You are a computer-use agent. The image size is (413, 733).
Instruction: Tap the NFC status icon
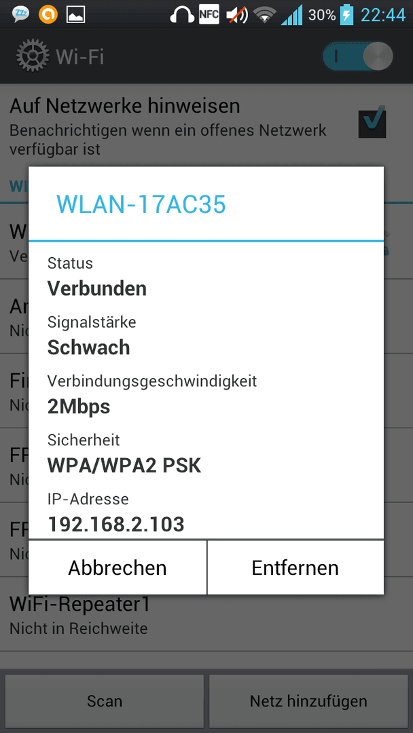point(209,15)
